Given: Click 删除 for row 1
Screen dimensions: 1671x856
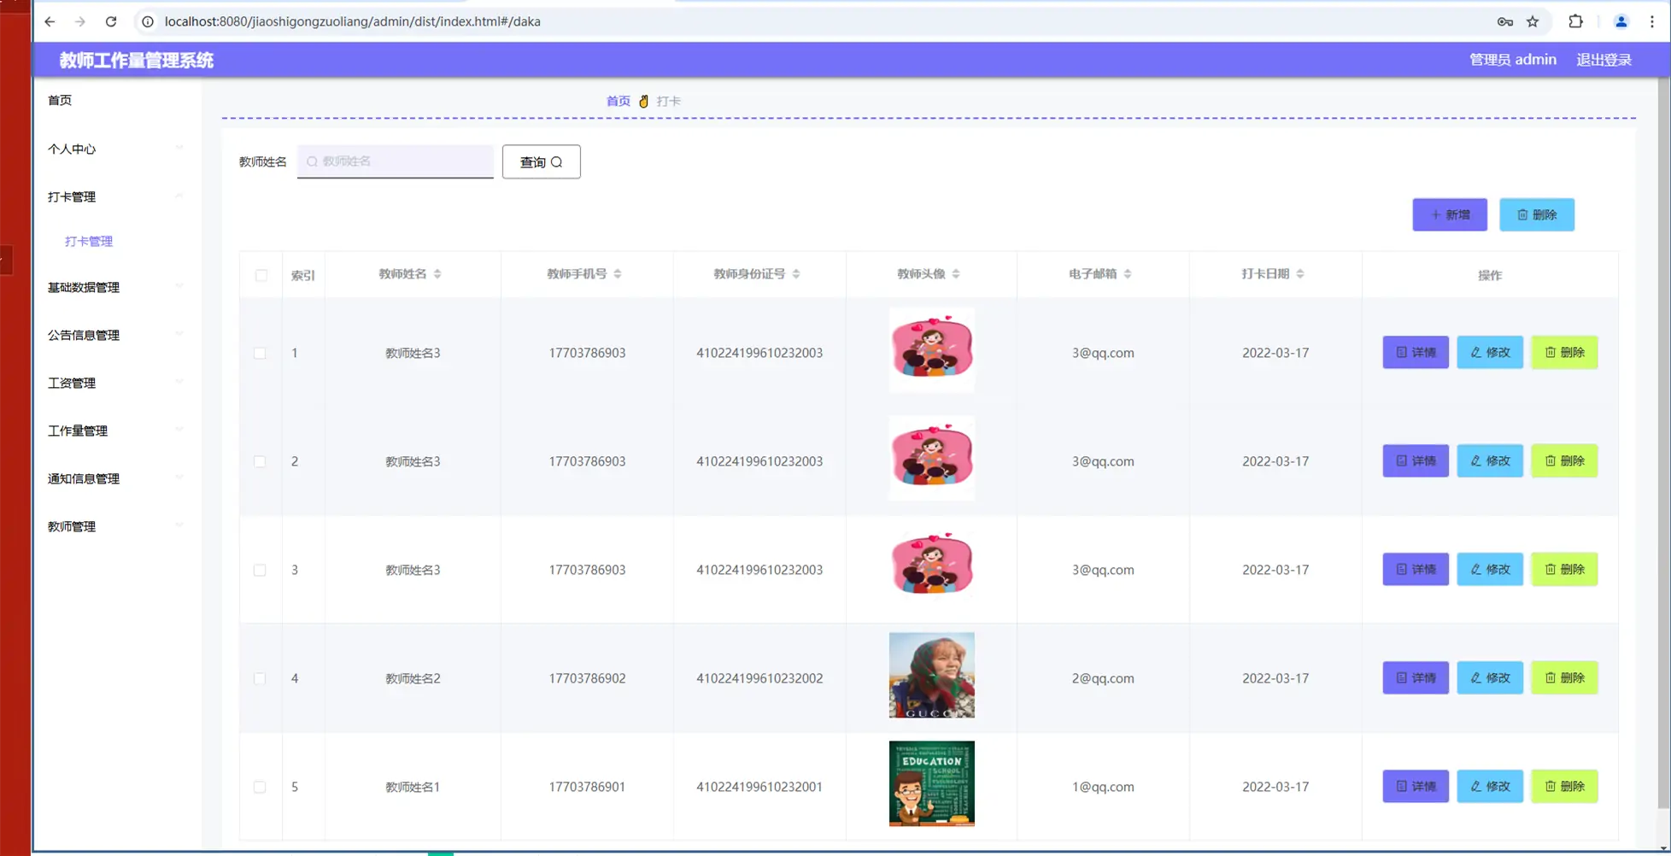Looking at the screenshot, I should click(1564, 352).
